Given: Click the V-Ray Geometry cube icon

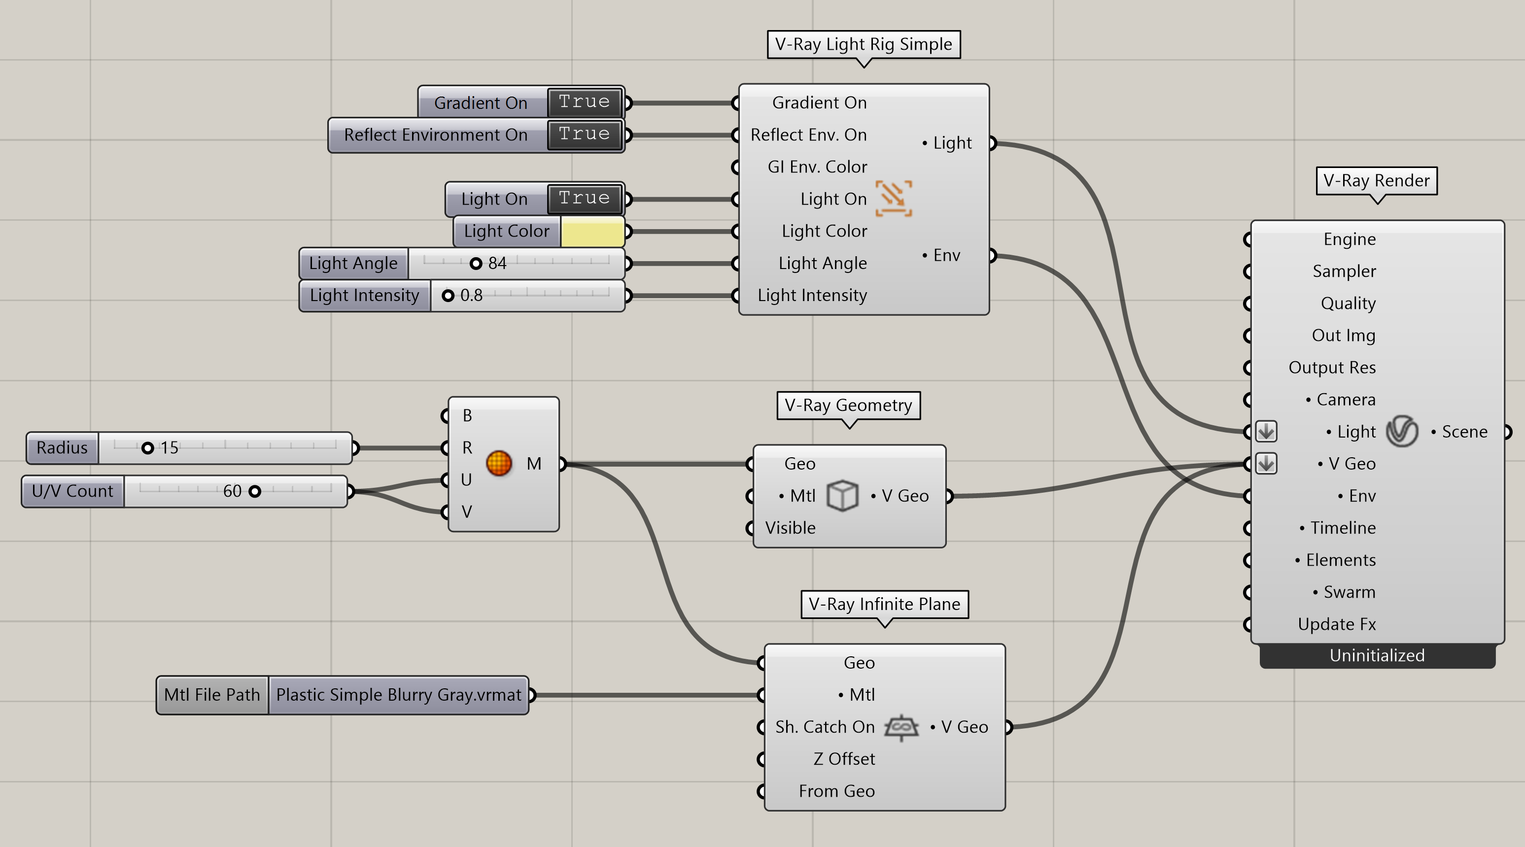Looking at the screenshot, I should pos(842,495).
